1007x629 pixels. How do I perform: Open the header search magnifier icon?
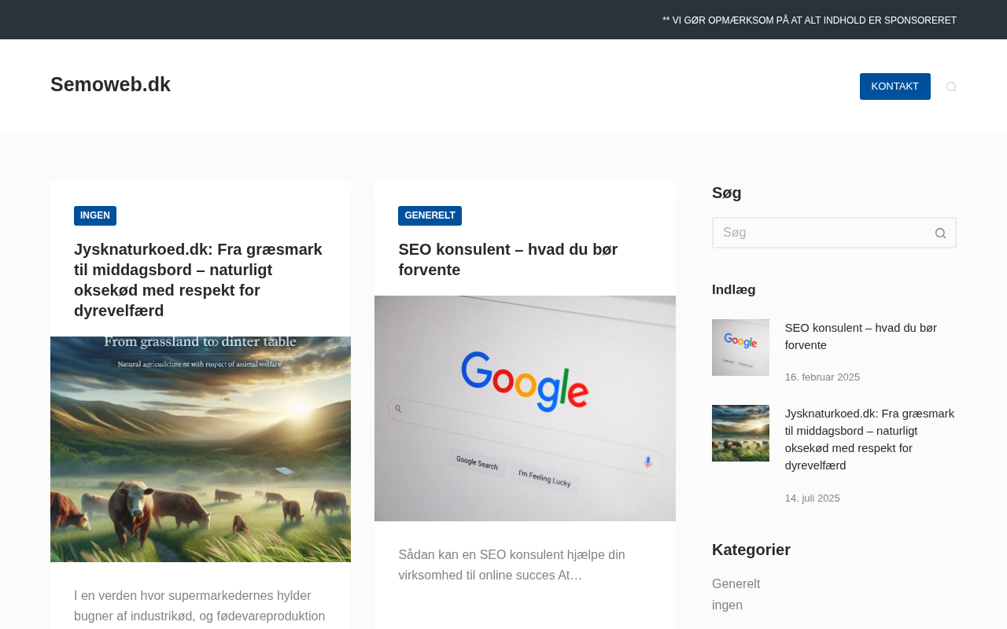[x=951, y=86]
